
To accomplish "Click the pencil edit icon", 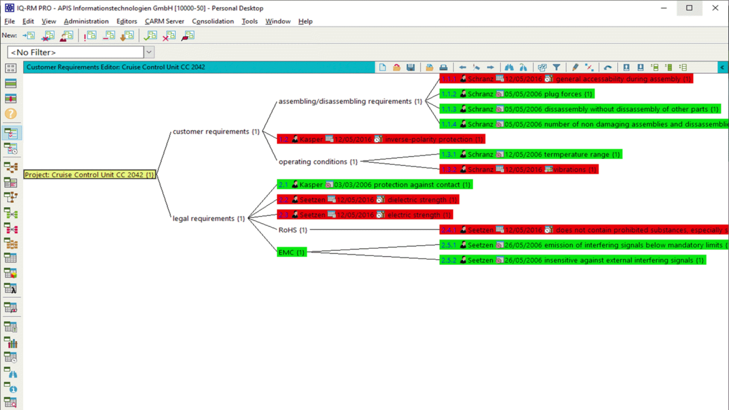I will click(575, 67).
